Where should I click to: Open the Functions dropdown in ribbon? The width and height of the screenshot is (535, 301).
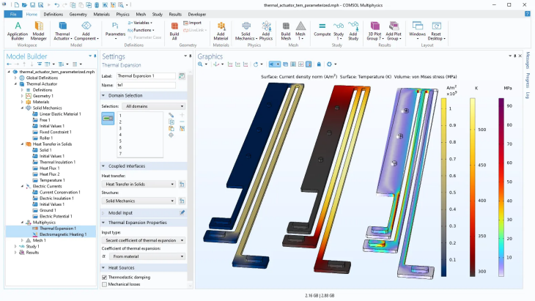pos(141,30)
